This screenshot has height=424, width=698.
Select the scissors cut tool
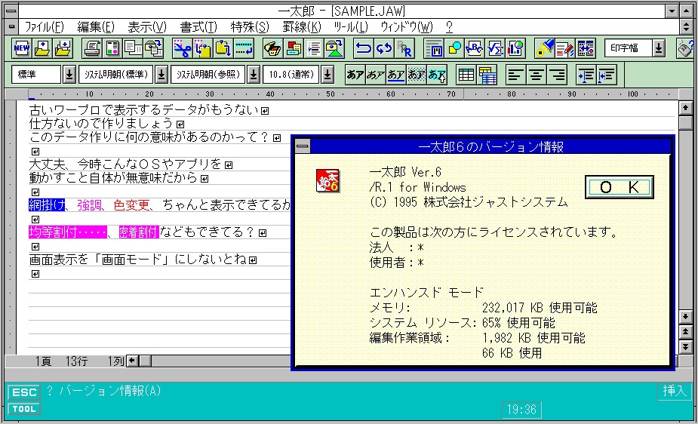pyautogui.click(x=182, y=49)
